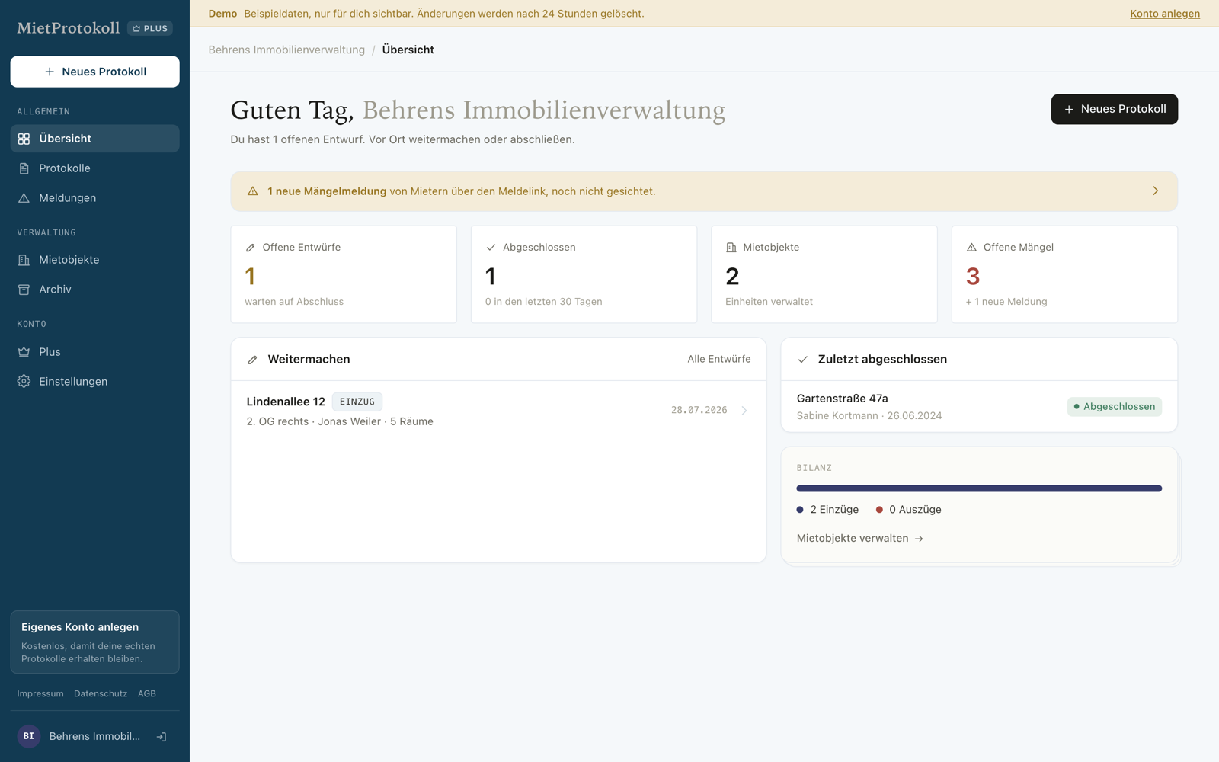Open the Archiv box icon

pos(24,290)
